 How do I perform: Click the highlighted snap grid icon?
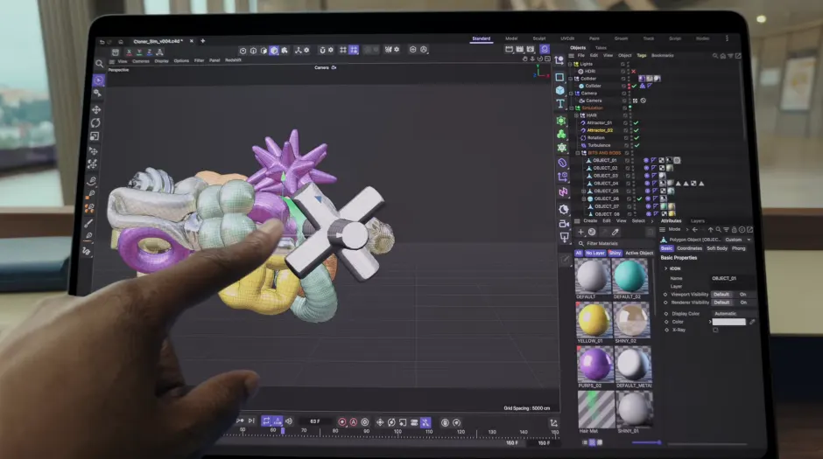[x=354, y=50]
